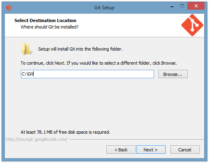This screenshot has width=209, height=163.
Task: Close the Git Setup window
Action: pos(196,6)
